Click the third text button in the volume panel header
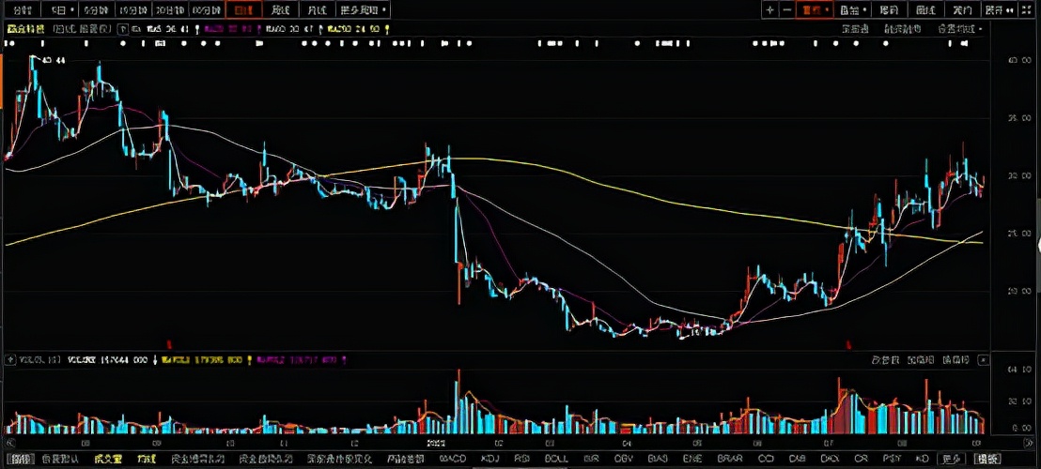The height and width of the screenshot is (469, 1041). point(956,359)
